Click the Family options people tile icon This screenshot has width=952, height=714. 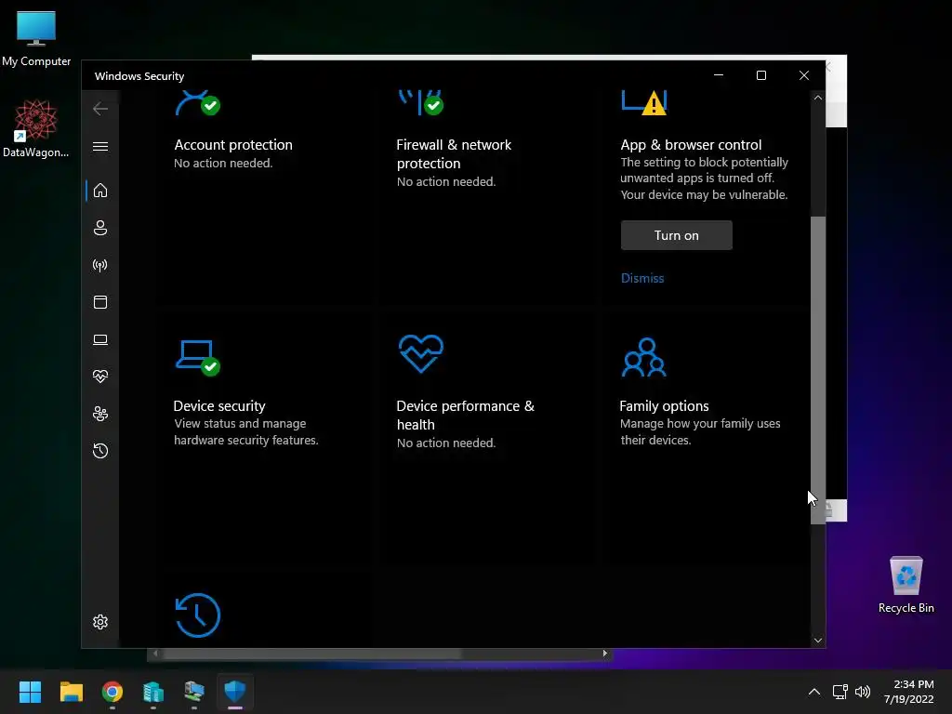(643, 357)
